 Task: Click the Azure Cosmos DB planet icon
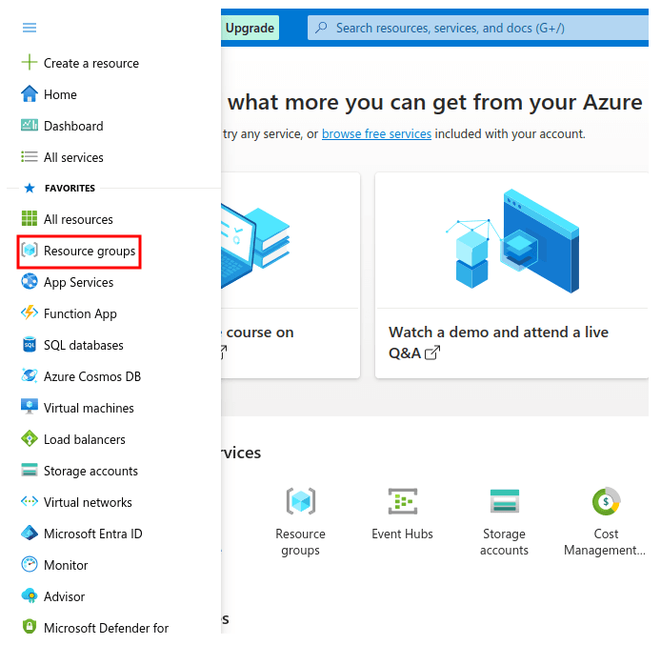point(30,375)
